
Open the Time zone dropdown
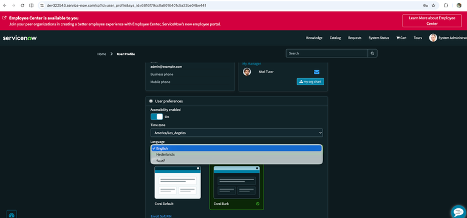click(x=236, y=133)
